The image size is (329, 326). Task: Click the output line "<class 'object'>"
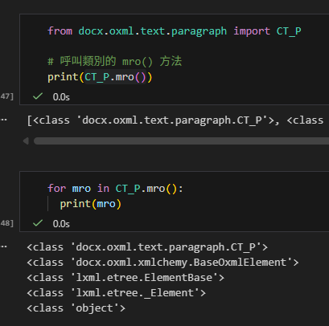point(76,308)
